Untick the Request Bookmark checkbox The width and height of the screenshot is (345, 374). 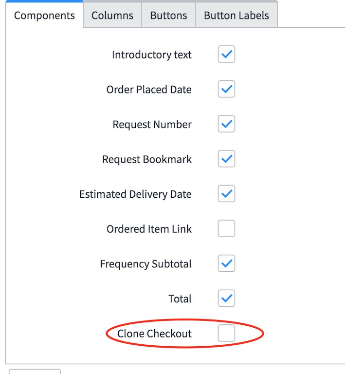pyautogui.click(x=226, y=159)
